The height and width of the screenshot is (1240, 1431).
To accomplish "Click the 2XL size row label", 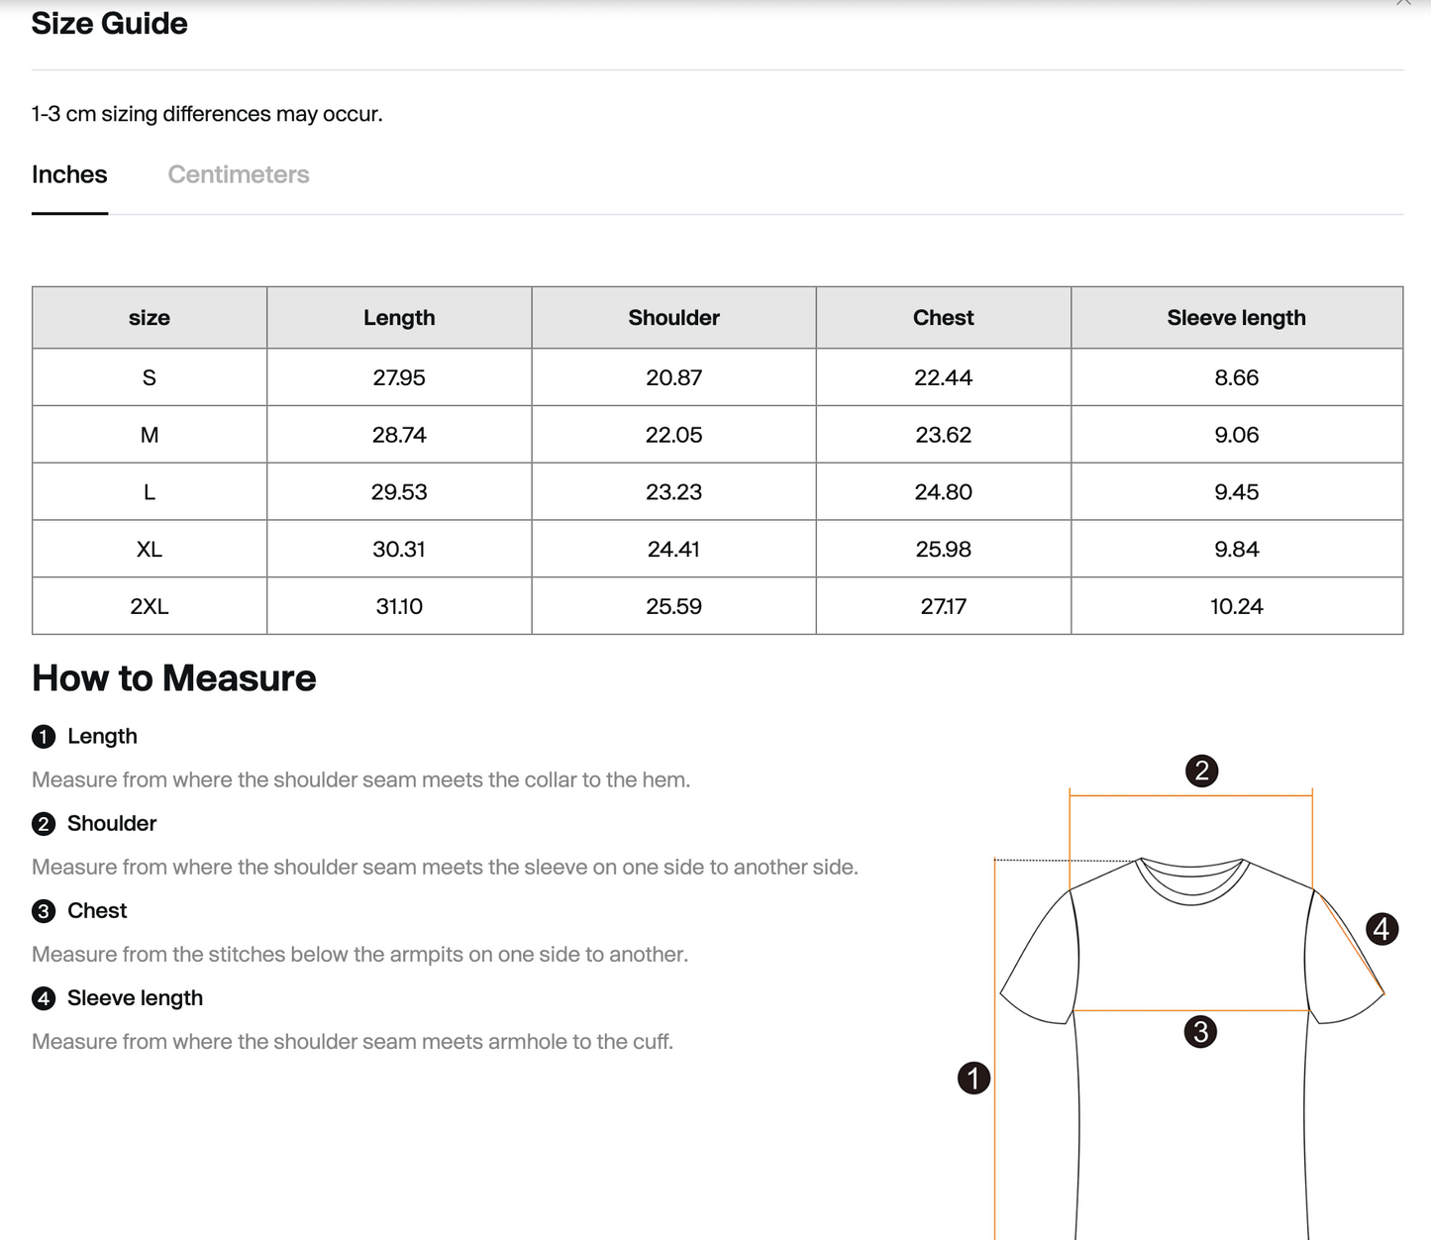I will click(150, 606).
